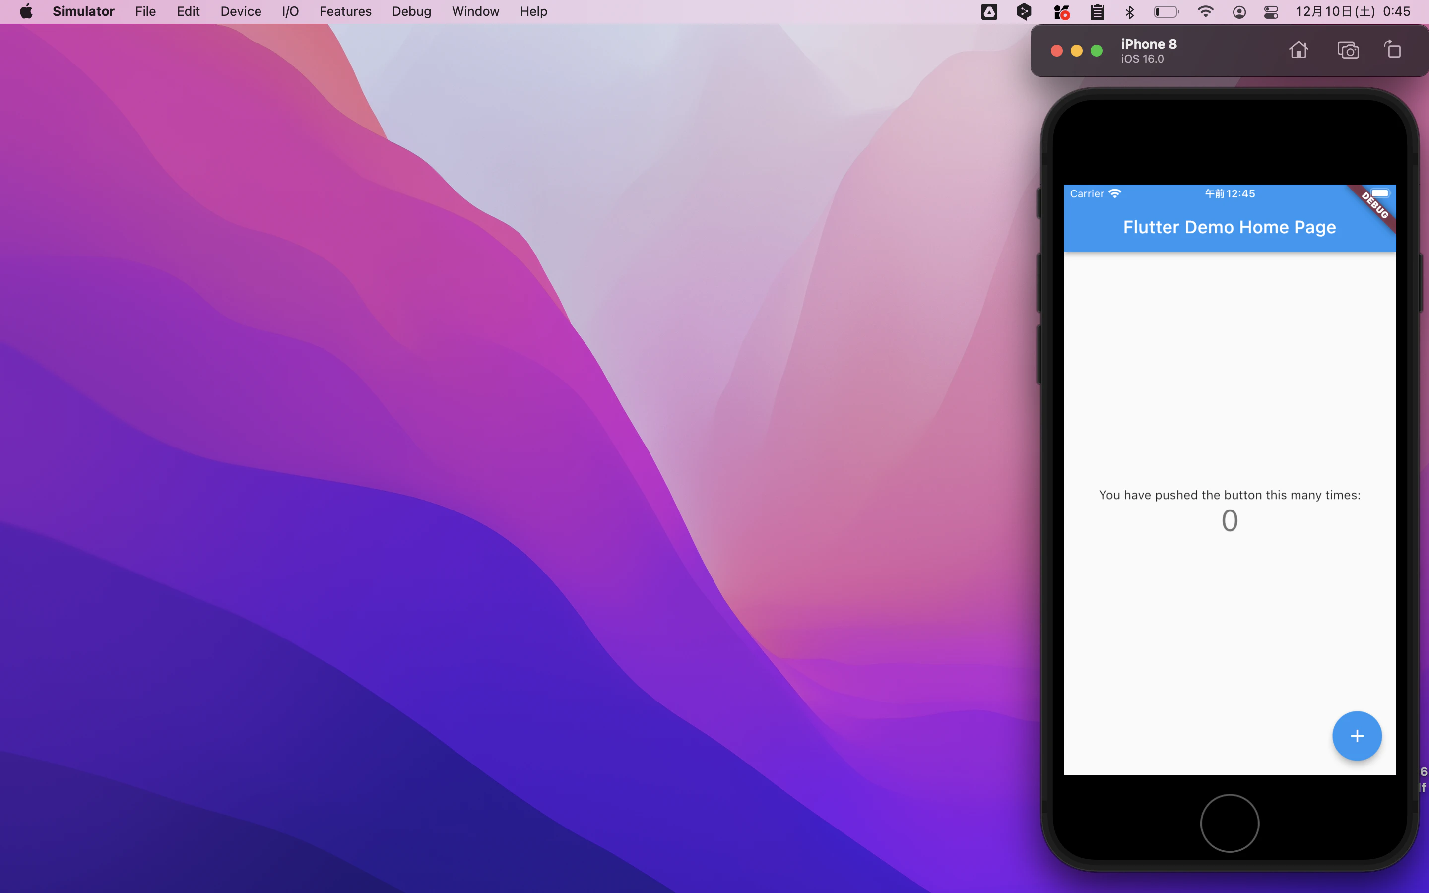Open the Apple menu
The height and width of the screenshot is (893, 1429).
pos(26,11)
